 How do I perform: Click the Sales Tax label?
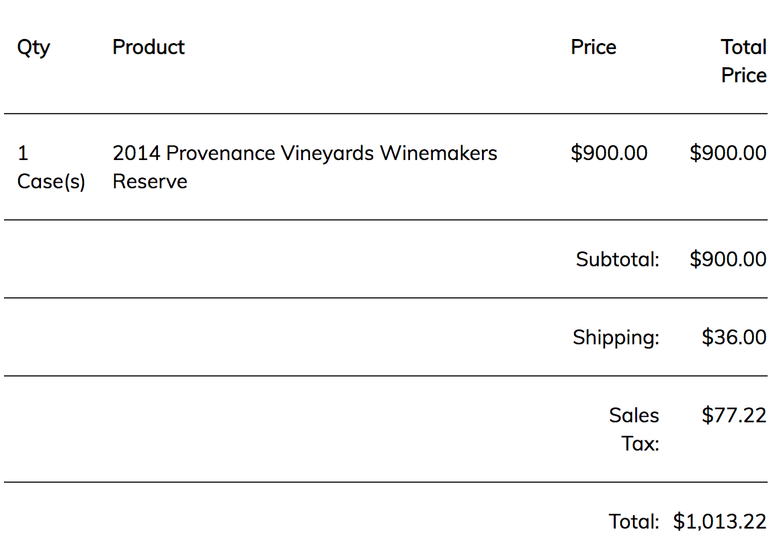tap(634, 430)
